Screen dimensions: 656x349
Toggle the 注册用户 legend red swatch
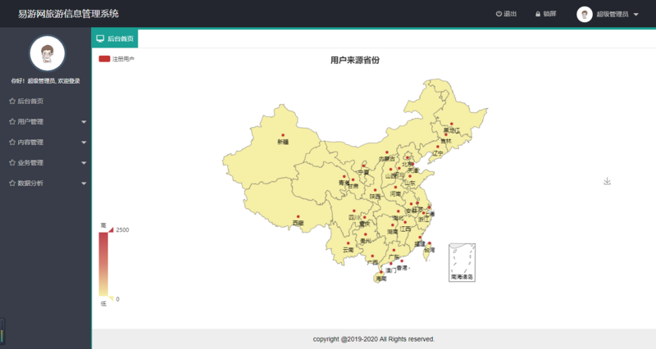[104, 59]
